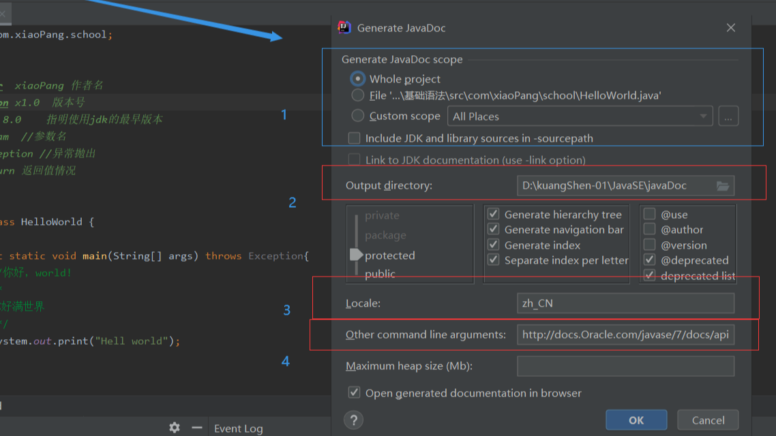Open the settings gear in the bottom bar

click(175, 428)
